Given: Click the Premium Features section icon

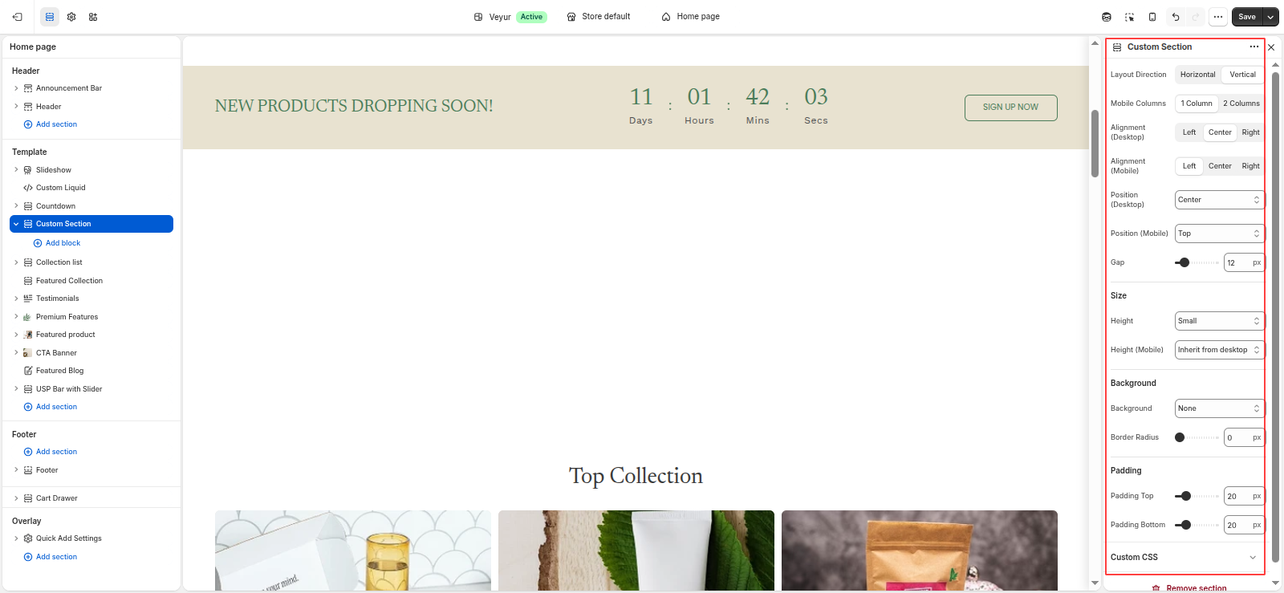Looking at the screenshot, I should coord(28,317).
